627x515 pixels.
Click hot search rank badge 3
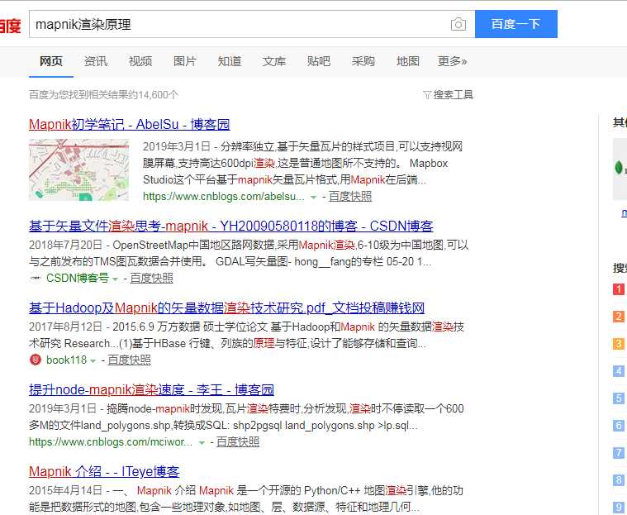pos(619,343)
